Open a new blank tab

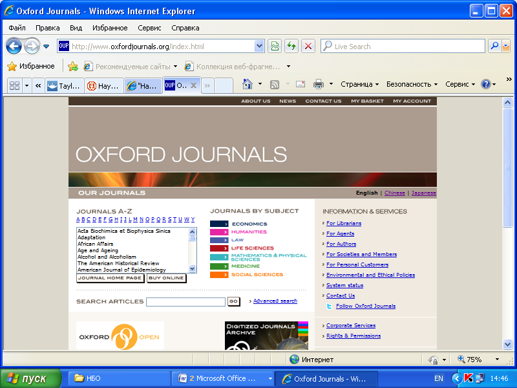[224, 86]
